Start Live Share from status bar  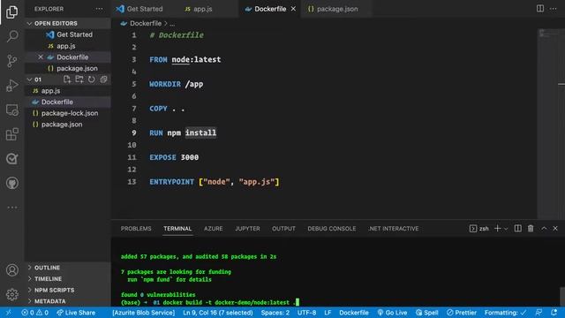point(76,312)
